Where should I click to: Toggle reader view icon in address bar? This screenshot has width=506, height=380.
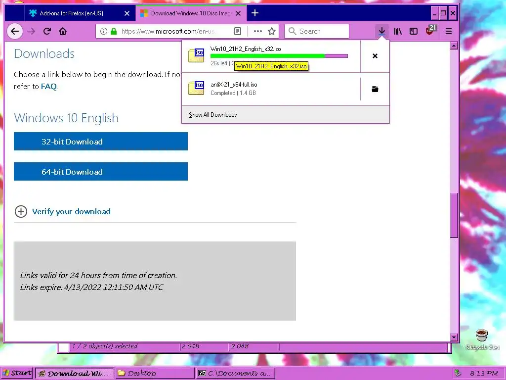[238, 31]
